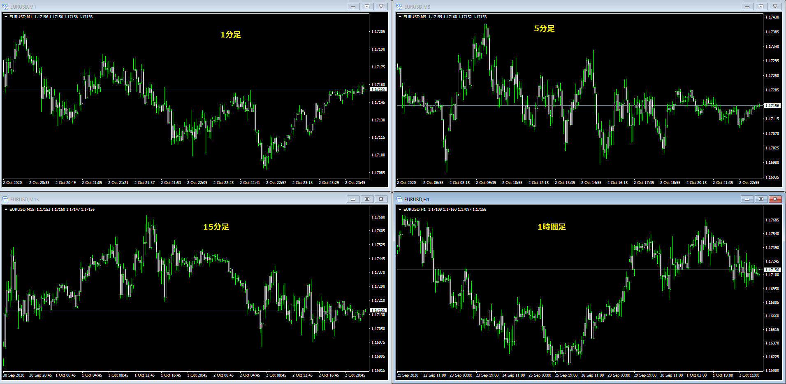Expand the triangle menu beside EURUSD,M5 chart header

click(400, 17)
